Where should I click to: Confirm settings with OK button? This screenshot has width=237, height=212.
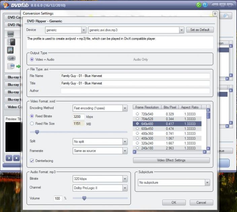174,203
